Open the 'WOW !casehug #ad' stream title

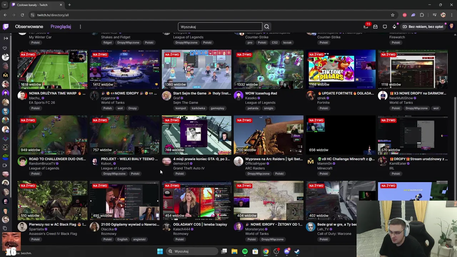tap(261, 94)
